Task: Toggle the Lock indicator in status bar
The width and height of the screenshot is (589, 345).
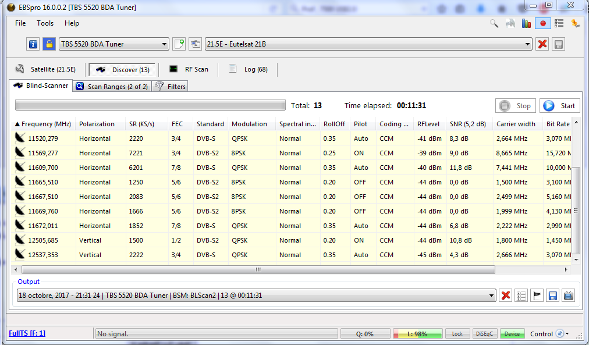Action: pos(457,334)
